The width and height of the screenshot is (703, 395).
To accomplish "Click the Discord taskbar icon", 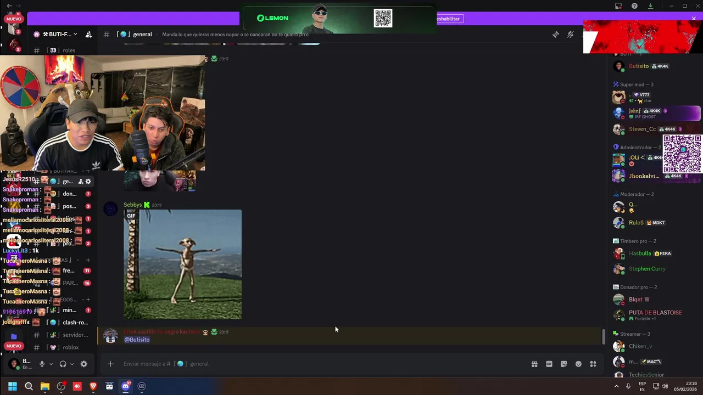I will pyautogui.click(x=125, y=386).
